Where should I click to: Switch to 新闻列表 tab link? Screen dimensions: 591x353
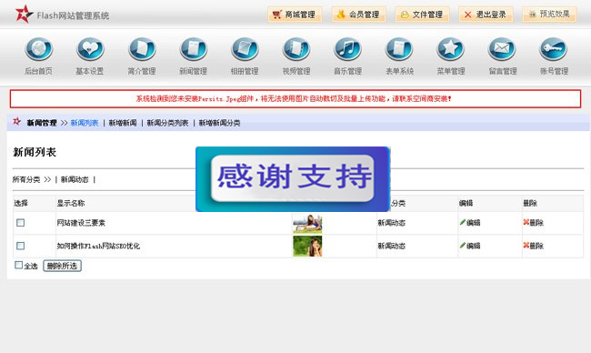tap(85, 123)
